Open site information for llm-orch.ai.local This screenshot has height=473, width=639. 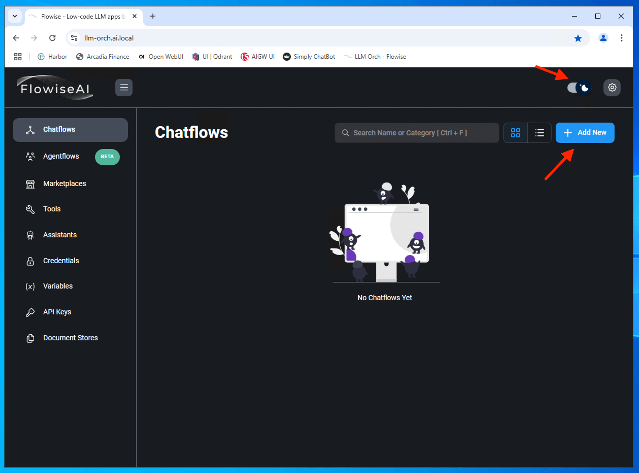click(74, 38)
